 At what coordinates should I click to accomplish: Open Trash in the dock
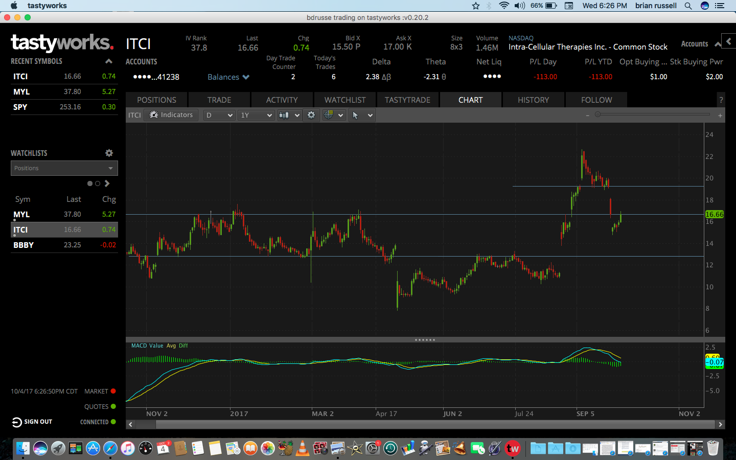[x=713, y=448]
